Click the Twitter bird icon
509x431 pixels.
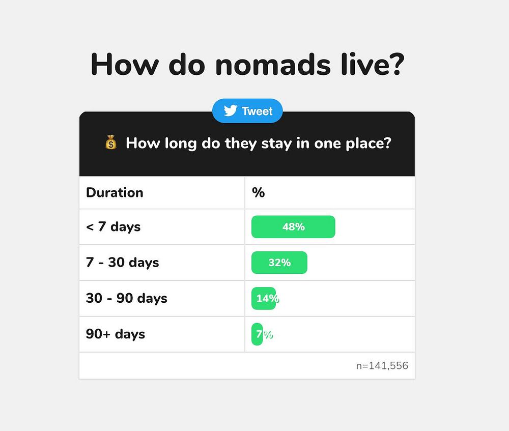tap(230, 110)
